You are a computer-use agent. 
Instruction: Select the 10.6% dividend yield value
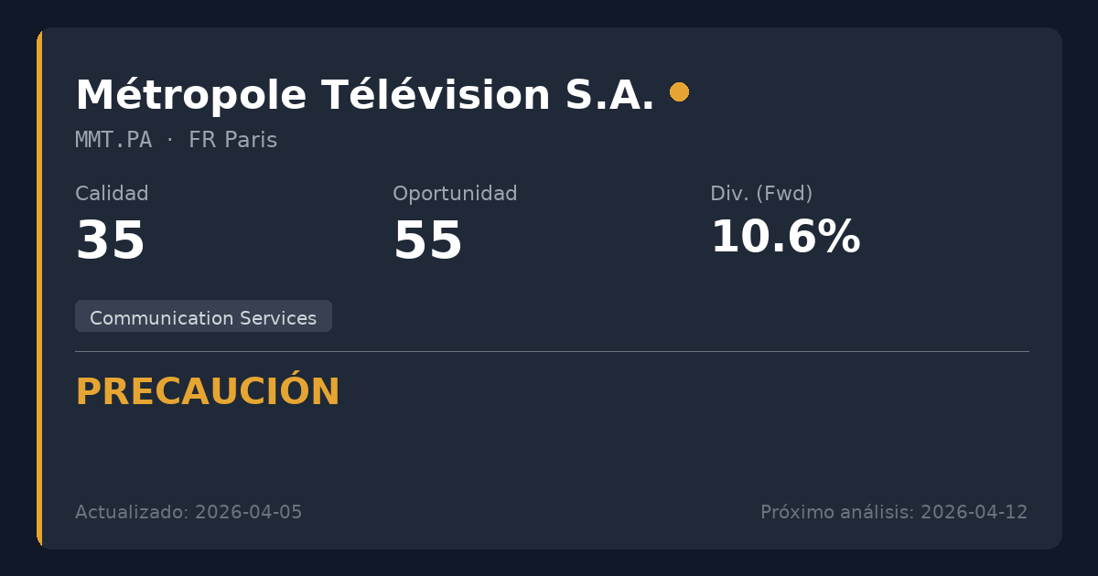click(x=785, y=238)
